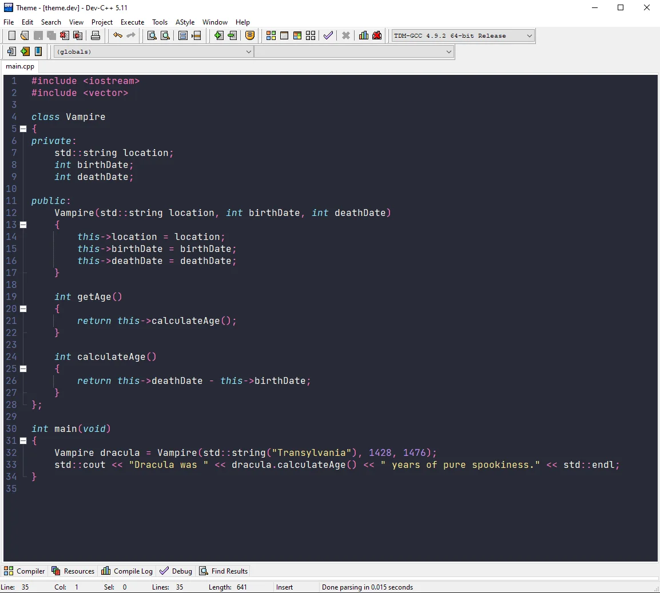The height and width of the screenshot is (593, 660).
Task: Collapse the getAge function body fold
Action: [23, 308]
